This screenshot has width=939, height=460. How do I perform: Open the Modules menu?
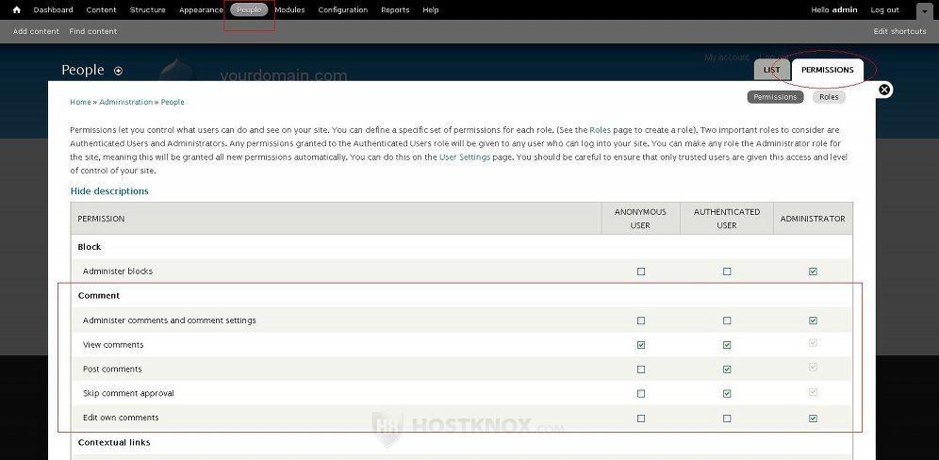[289, 9]
